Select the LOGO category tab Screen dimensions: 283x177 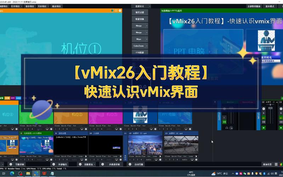click(18, 98)
